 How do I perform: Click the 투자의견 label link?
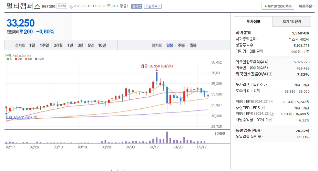pyautogui.click(x=242, y=85)
